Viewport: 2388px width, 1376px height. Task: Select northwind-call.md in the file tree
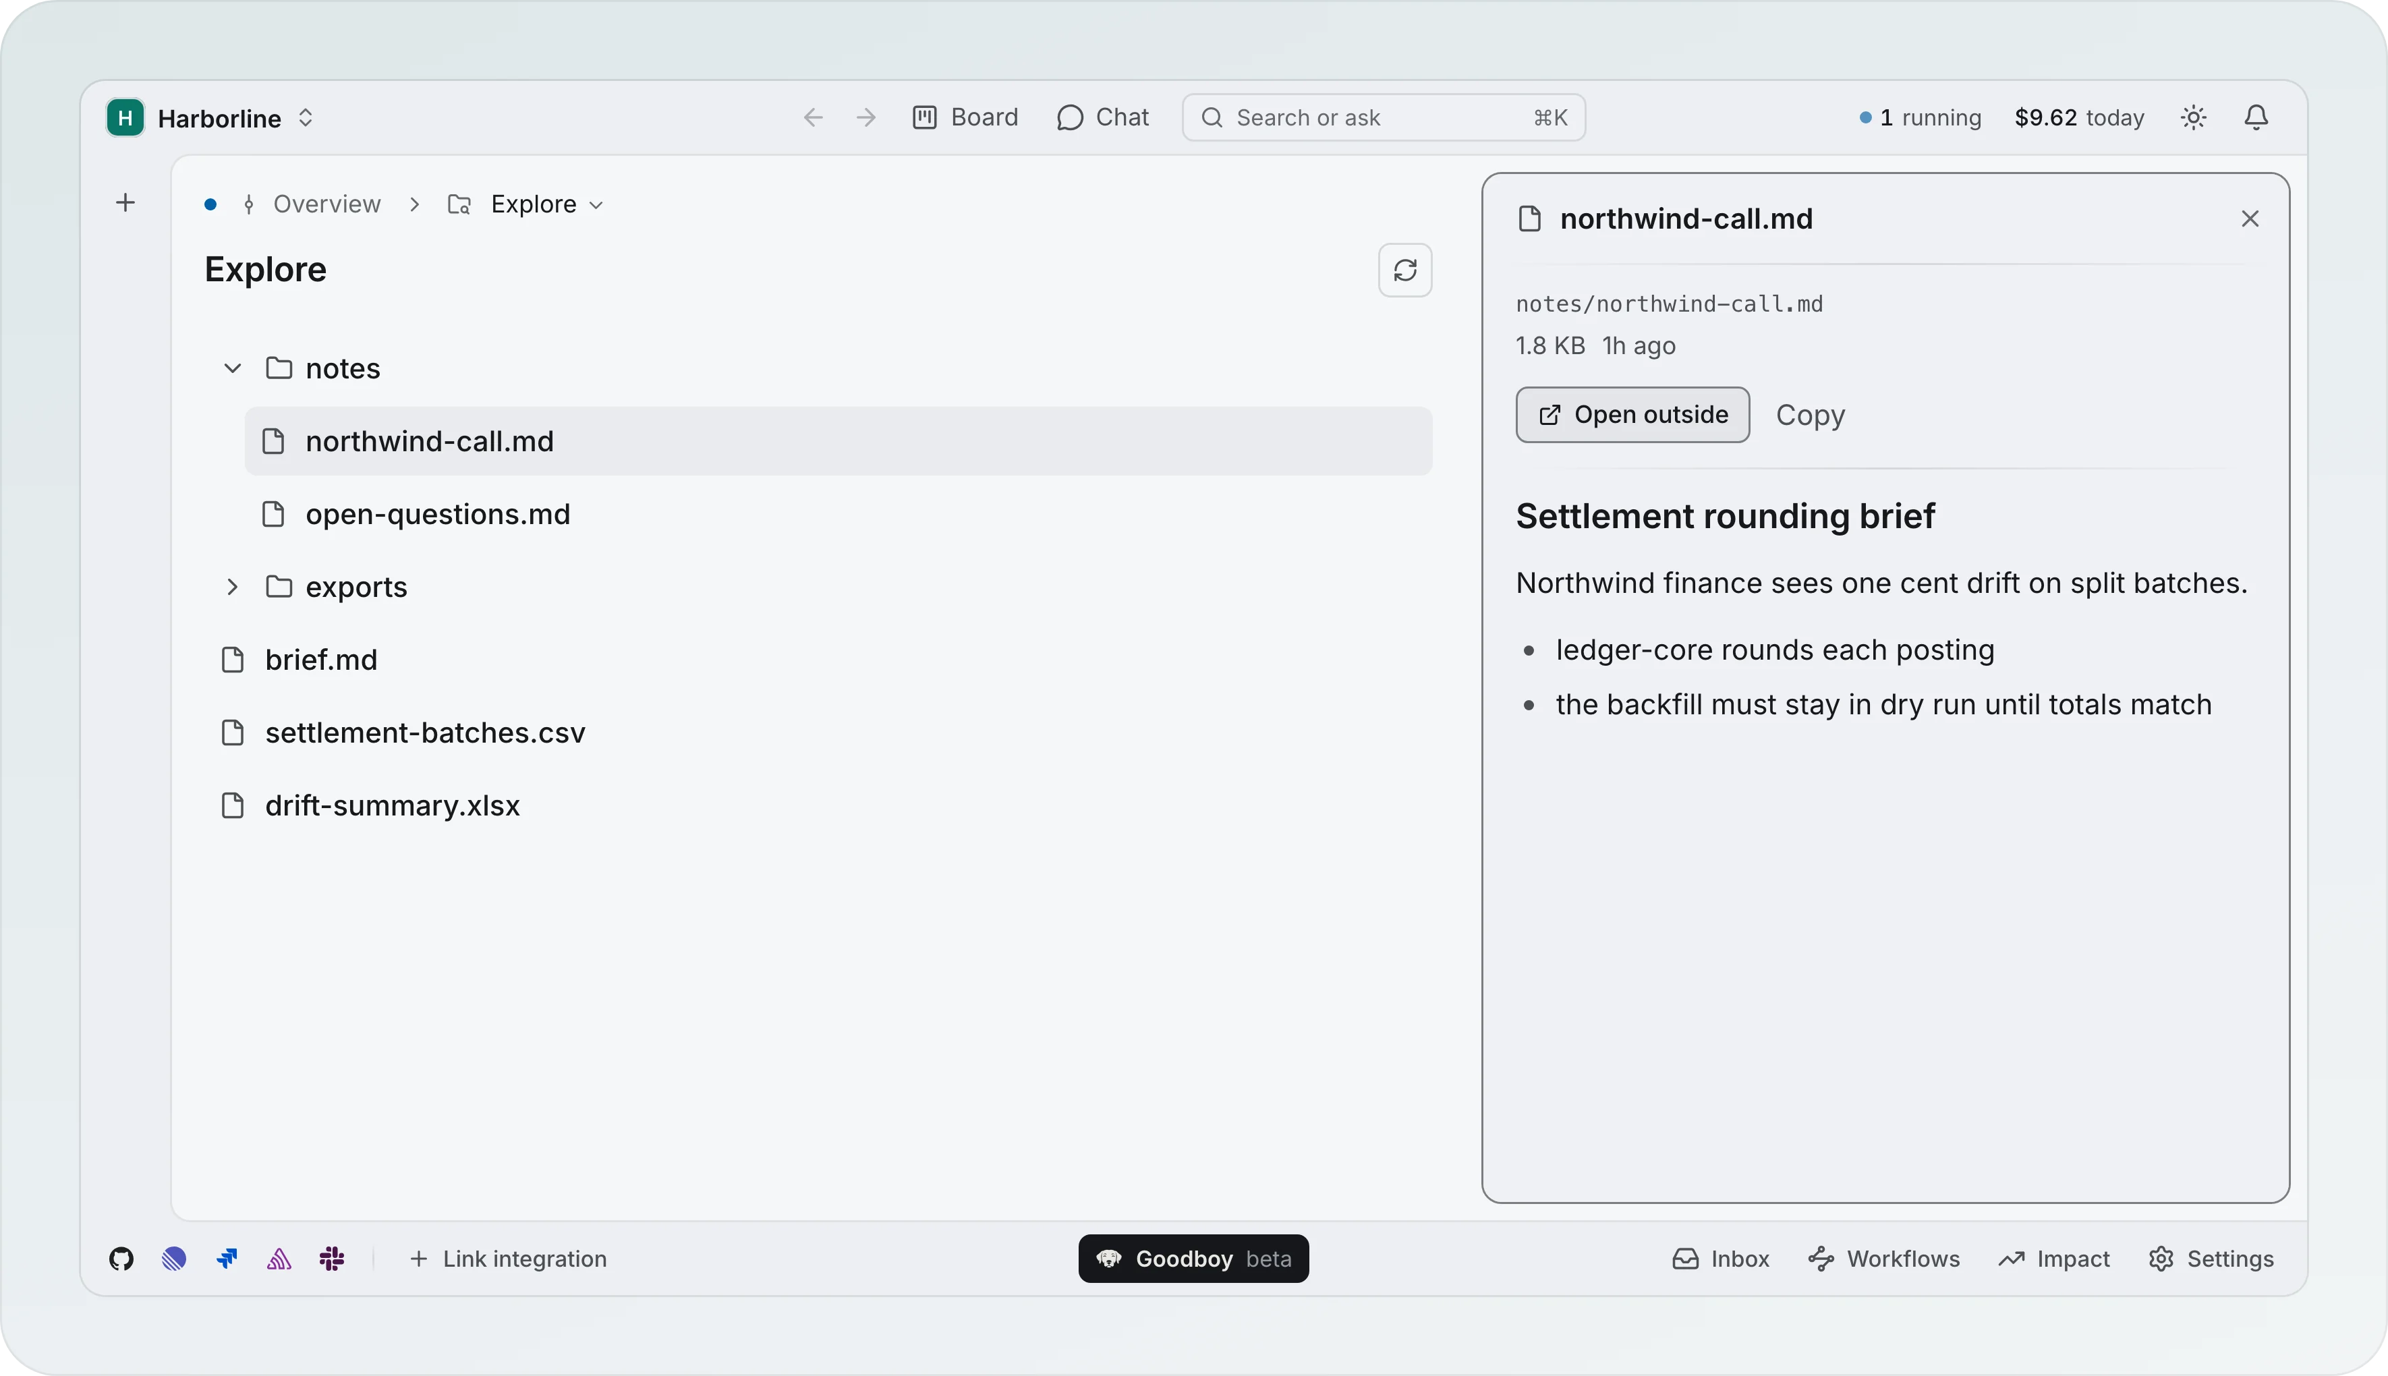coord(838,441)
